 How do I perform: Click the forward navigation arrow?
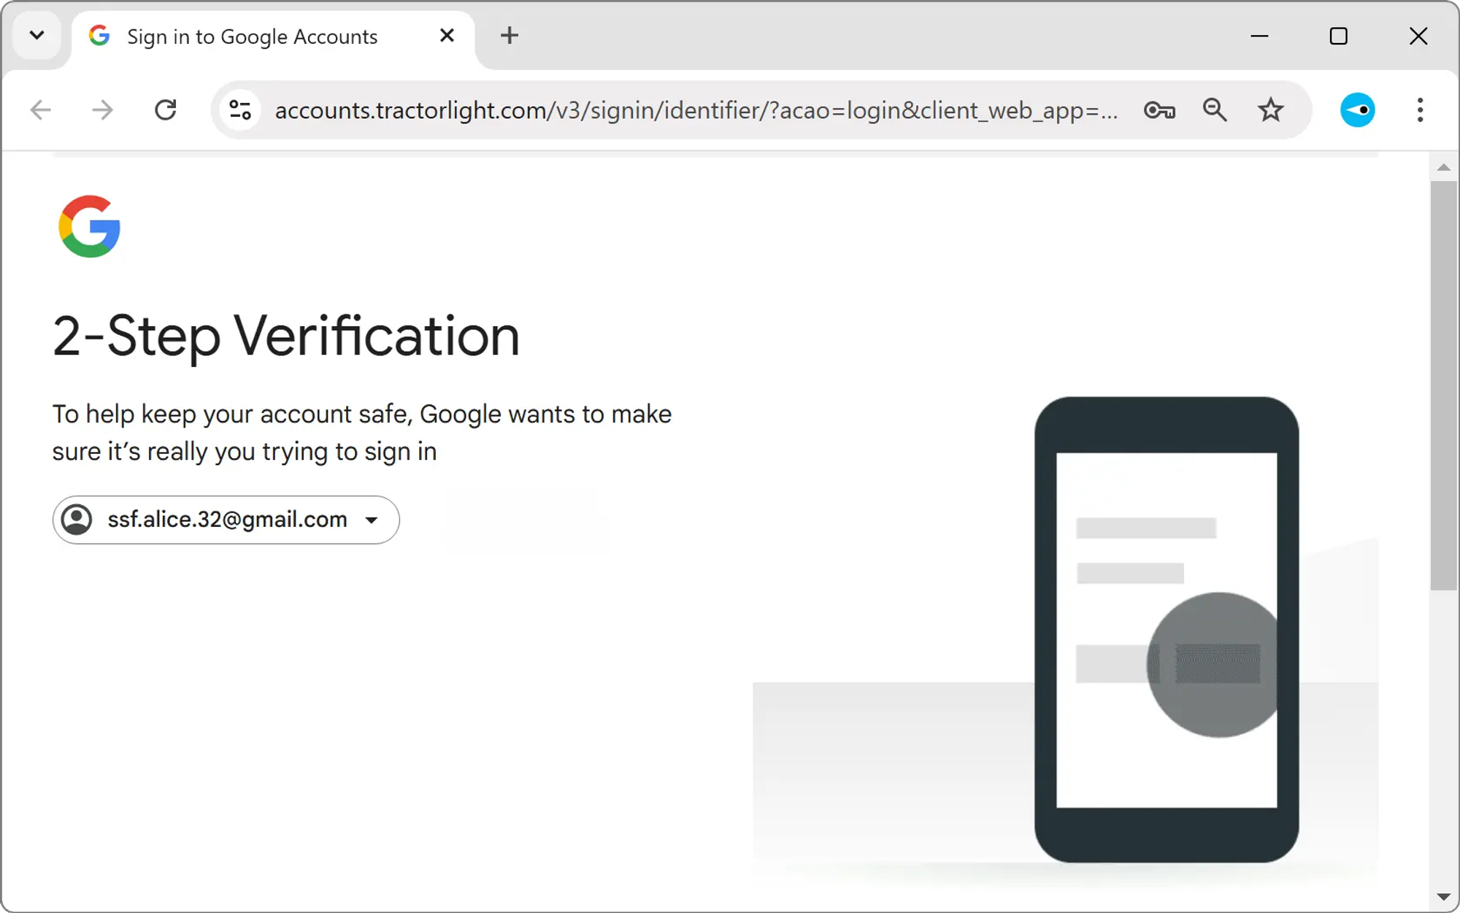(103, 110)
